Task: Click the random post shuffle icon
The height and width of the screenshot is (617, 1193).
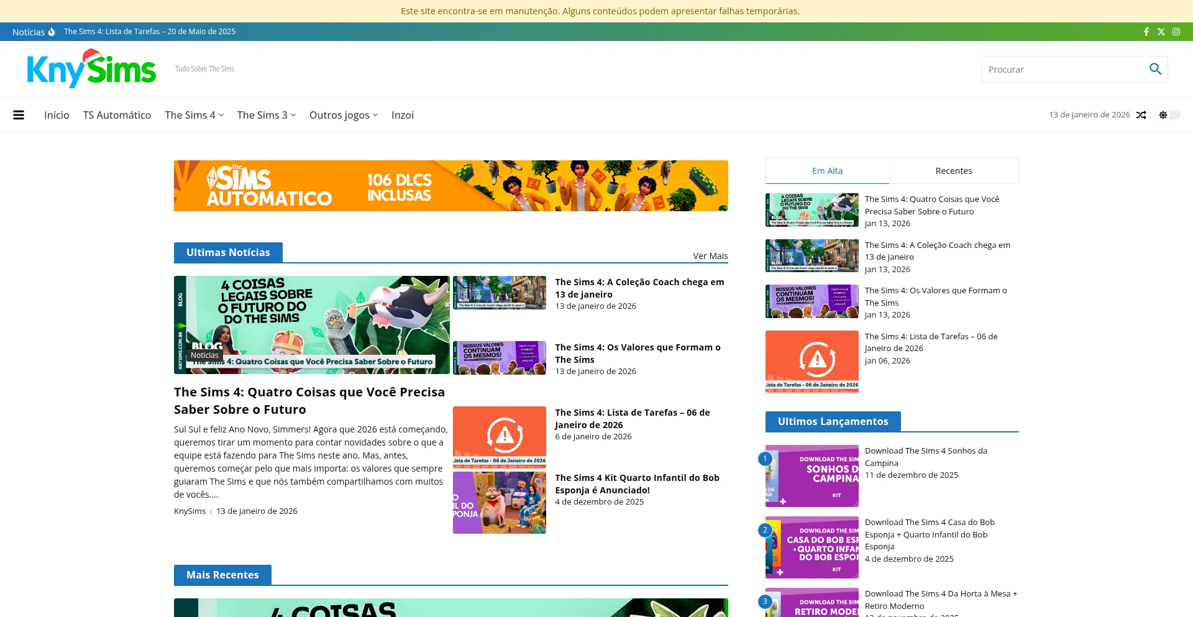Action: coord(1141,115)
